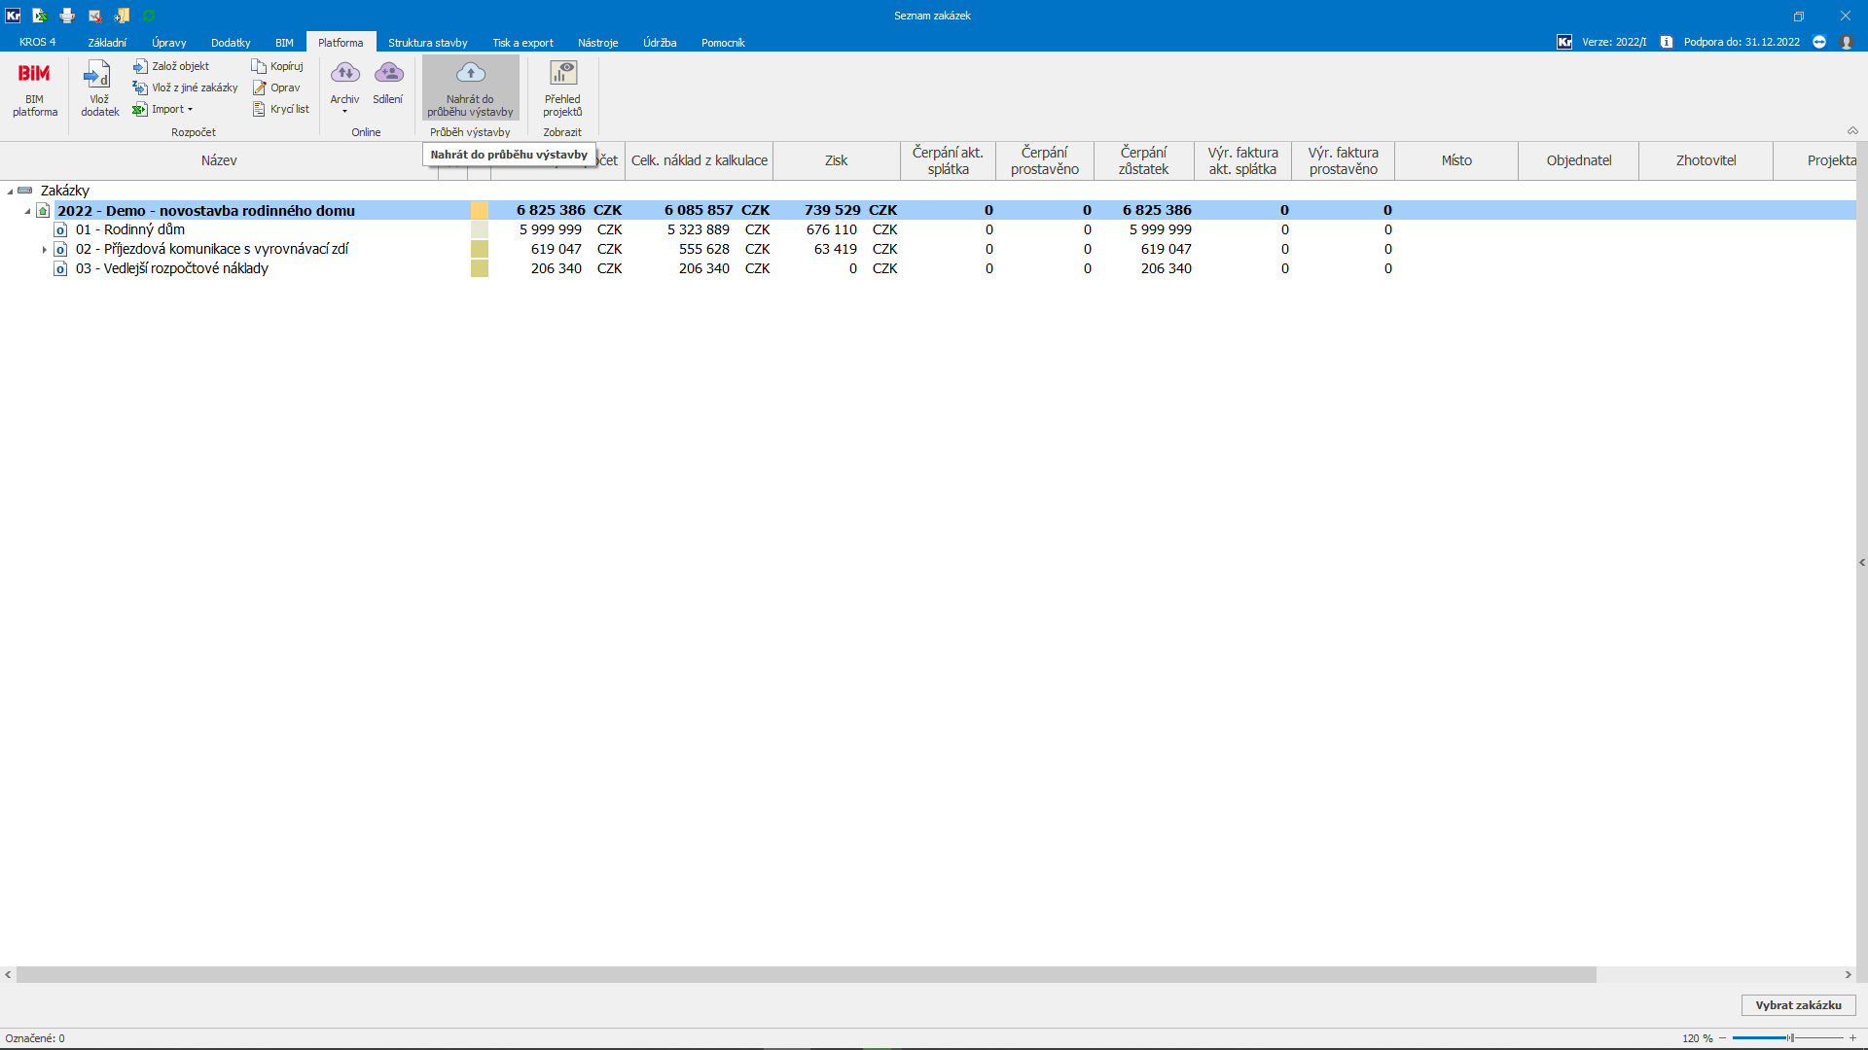The height and width of the screenshot is (1050, 1868).
Task: Click the Archiv cloud icon
Action: [x=344, y=74]
